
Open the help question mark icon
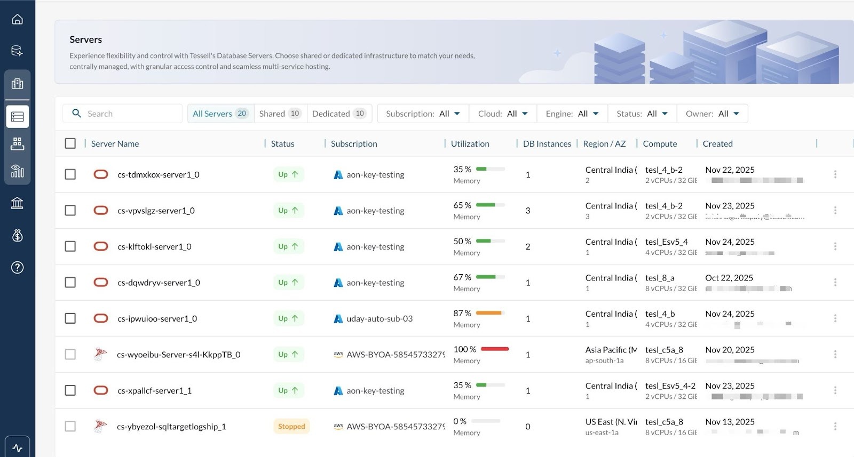point(17,268)
